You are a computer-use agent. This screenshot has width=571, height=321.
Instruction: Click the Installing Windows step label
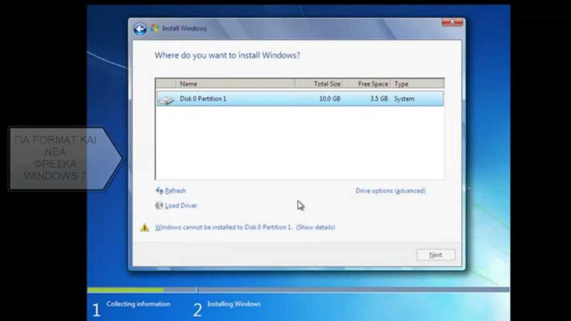pyautogui.click(x=234, y=304)
